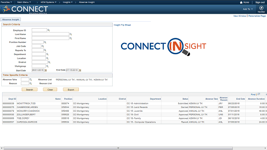Click the CONNECT logo
The height and width of the screenshot is (150, 267).
pyautogui.click(x=24, y=9)
